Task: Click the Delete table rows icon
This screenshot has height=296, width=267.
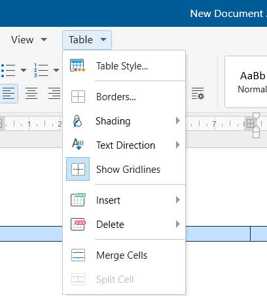Action: [x=78, y=224]
